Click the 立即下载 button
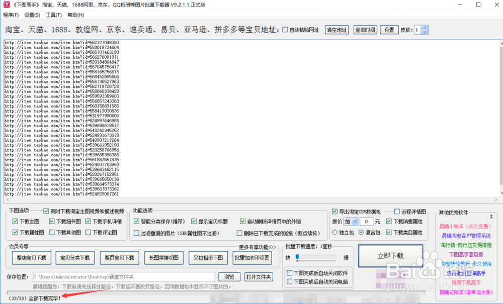This screenshot has width=503, height=304. click(x=390, y=256)
